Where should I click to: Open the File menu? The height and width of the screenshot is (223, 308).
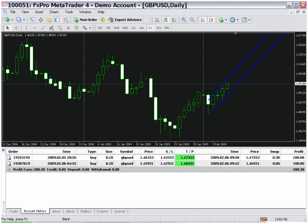pos(13,12)
